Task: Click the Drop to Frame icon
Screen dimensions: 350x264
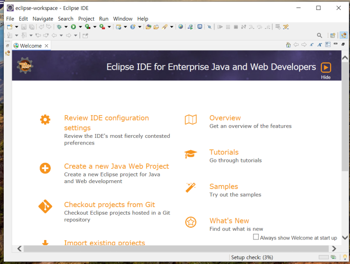Action: pos(278,27)
